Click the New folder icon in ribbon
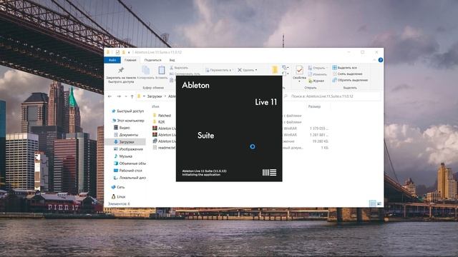The image size is (458, 257). [275, 70]
